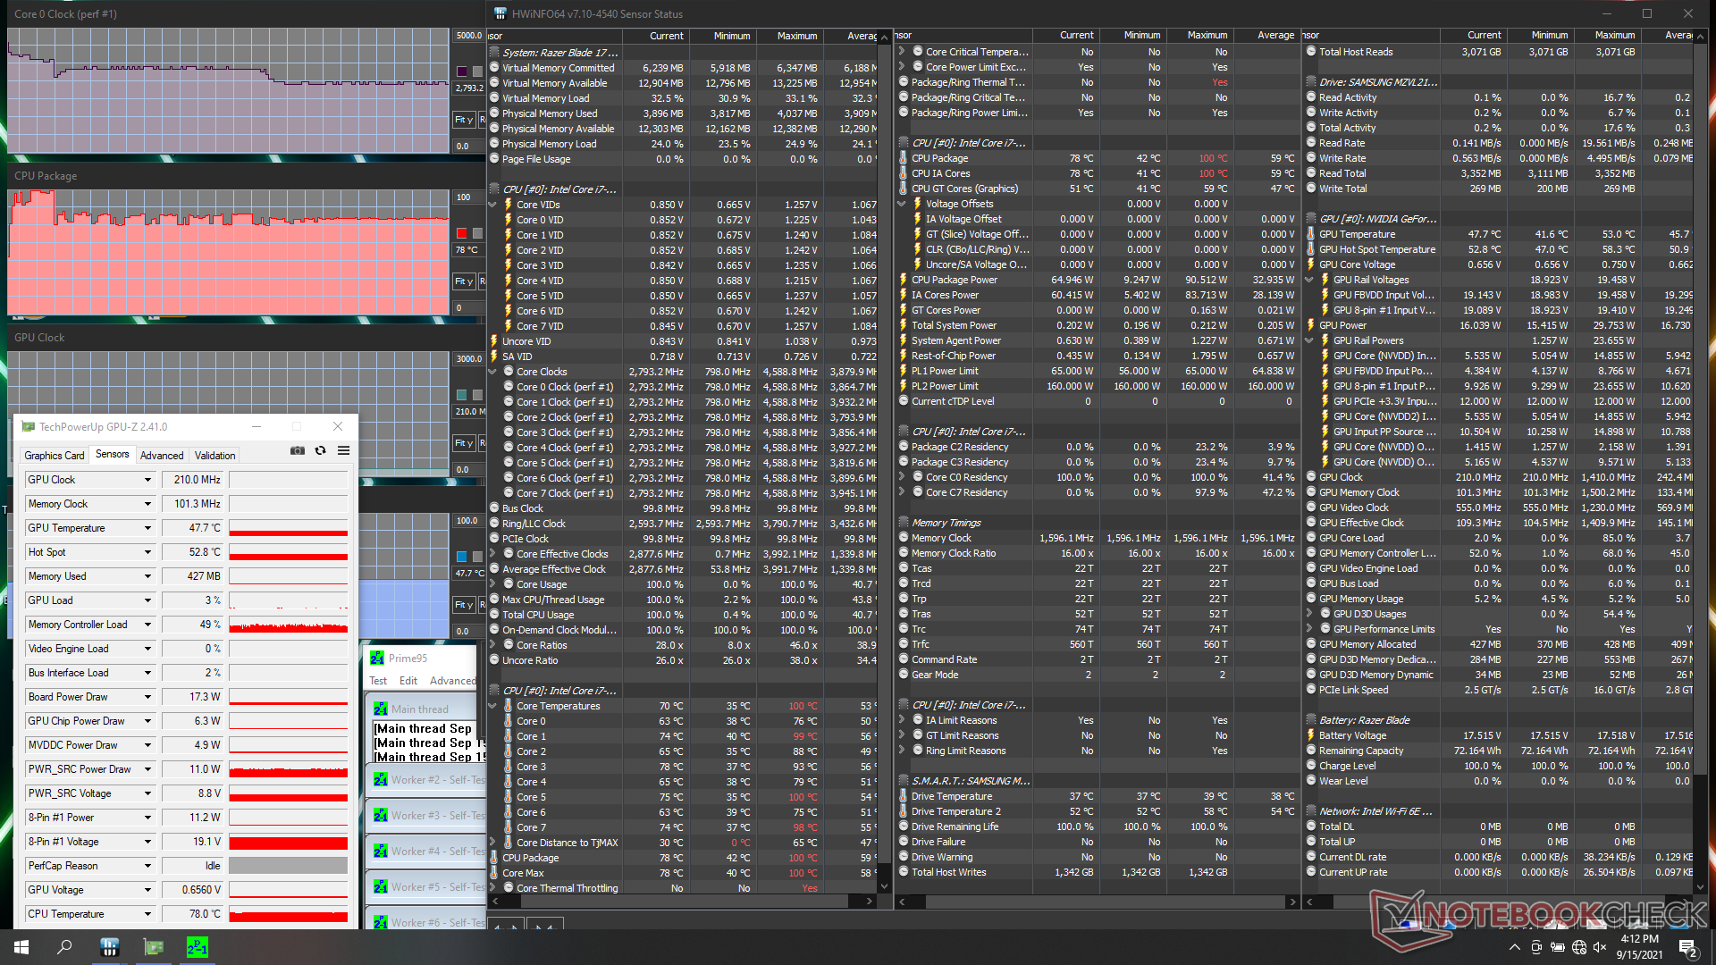This screenshot has height=965, width=1716.
Task: Click the left panel horizontal scrollbar right arrow
Action: point(870,902)
